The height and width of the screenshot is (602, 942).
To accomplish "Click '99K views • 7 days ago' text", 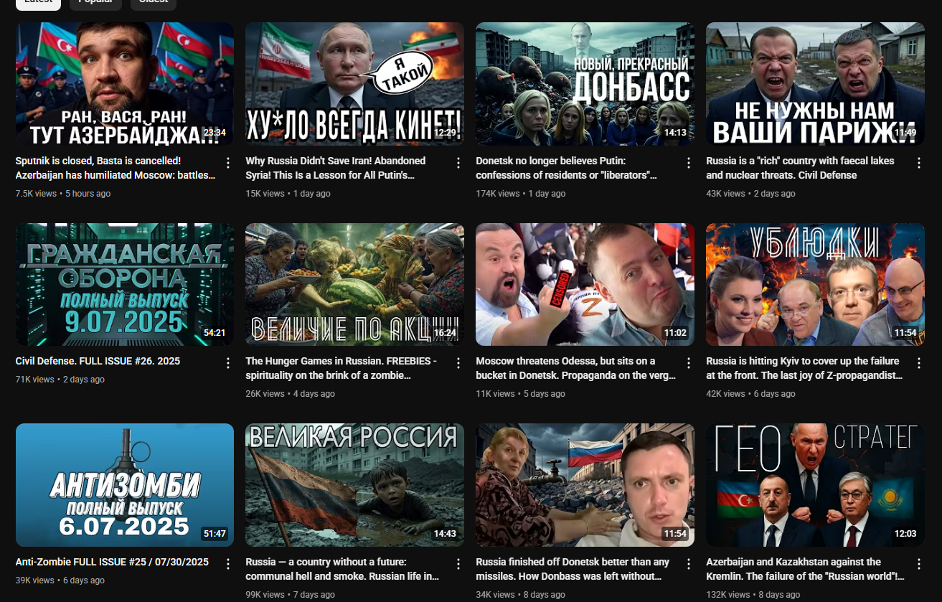I will [290, 595].
